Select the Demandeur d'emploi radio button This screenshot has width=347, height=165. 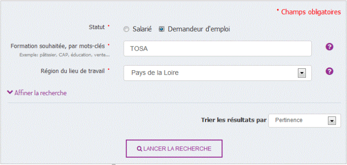coord(162,29)
